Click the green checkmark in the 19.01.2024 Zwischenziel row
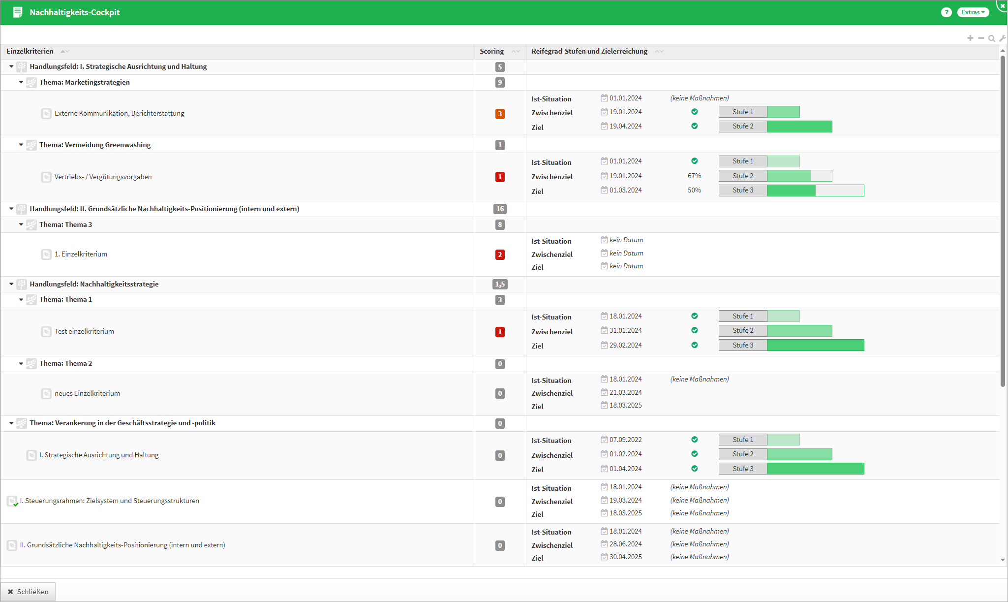Image resolution: width=1008 pixels, height=602 pixels. pyautogui.click(x=694, y=112)
